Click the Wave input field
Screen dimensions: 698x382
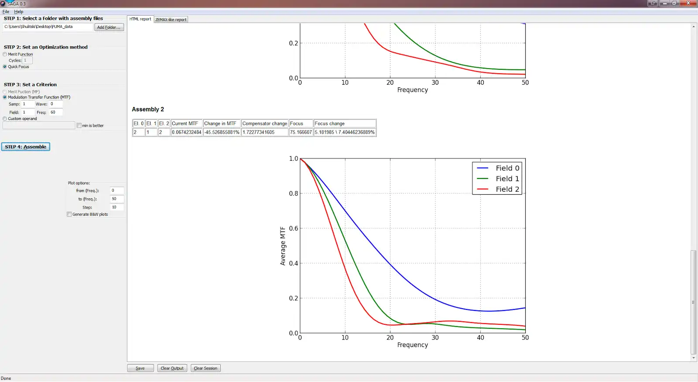point(56,104)
